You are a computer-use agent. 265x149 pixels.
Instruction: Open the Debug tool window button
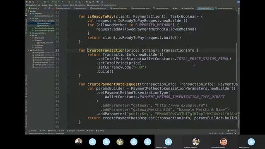point(100,131)
